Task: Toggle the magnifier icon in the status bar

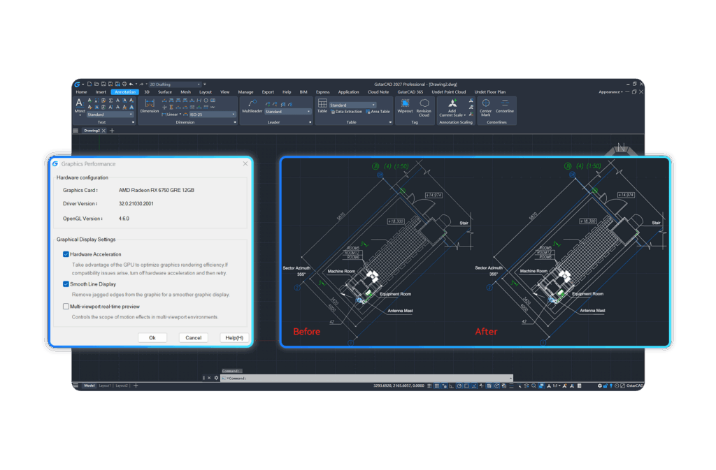Action: 534,385
